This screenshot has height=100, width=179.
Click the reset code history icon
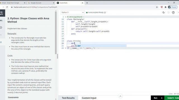point(168,12)
